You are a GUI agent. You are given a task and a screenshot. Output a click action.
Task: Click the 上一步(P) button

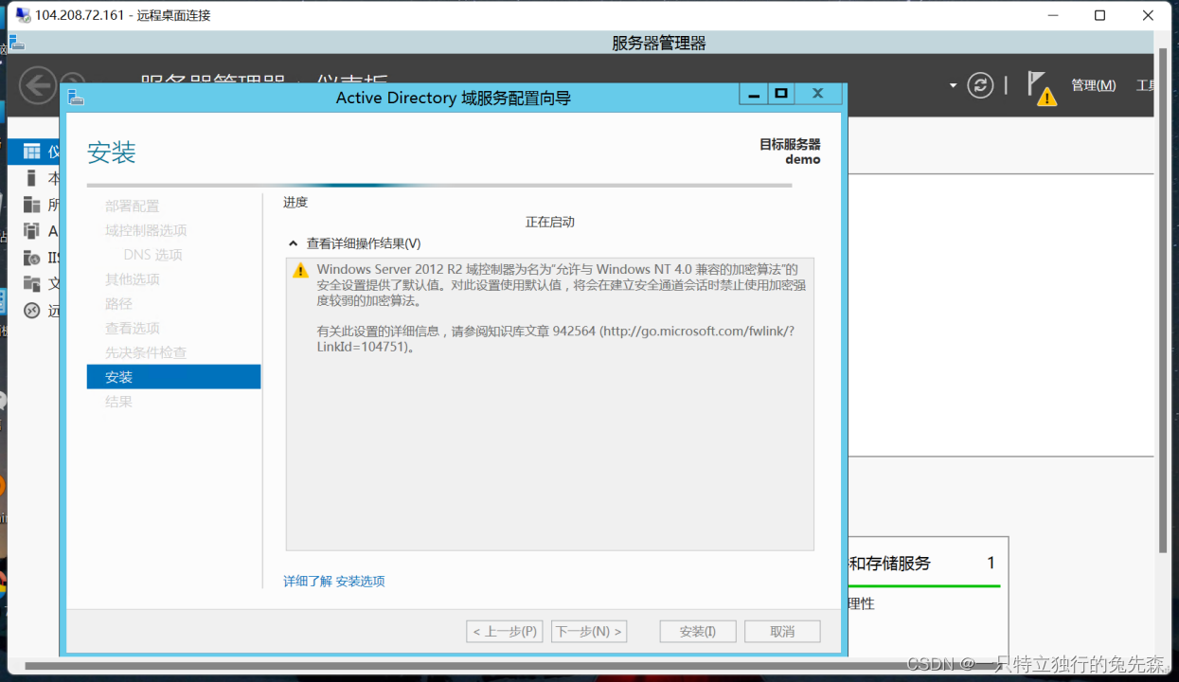(x=505, y=632)
